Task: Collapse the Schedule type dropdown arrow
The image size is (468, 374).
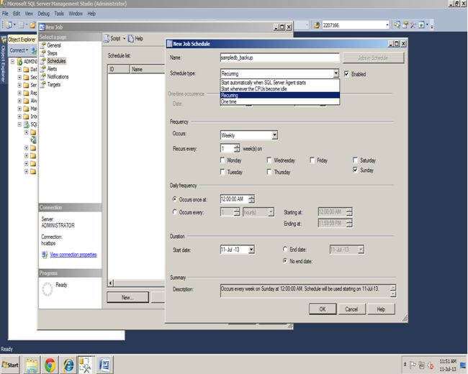Action: point(336,73)
